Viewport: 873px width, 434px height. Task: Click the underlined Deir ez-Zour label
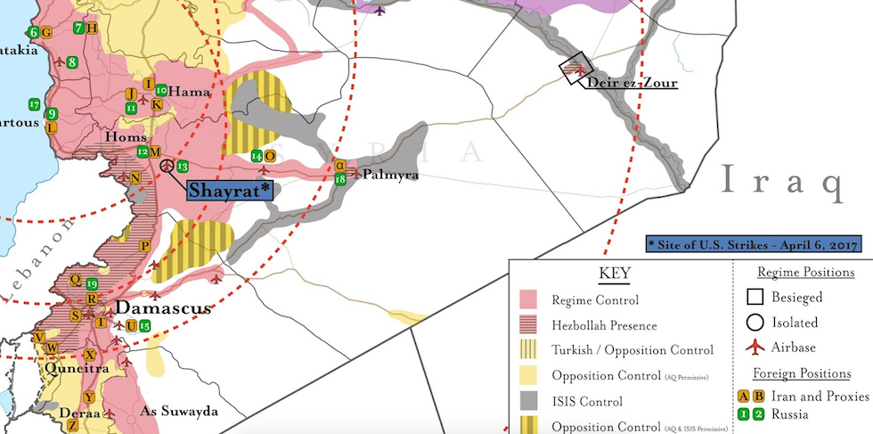click(632, 84)
